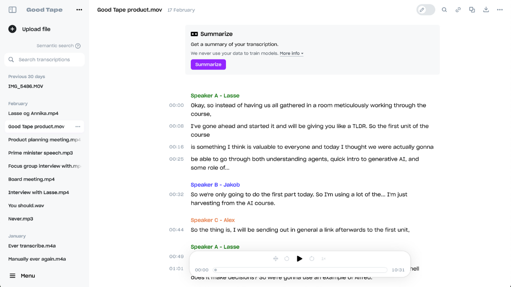Image resolution: width=511 pixels, height=287 pixels.
Task: Open options for Good Tape product.mov
Action: click(x=78, y=127)
